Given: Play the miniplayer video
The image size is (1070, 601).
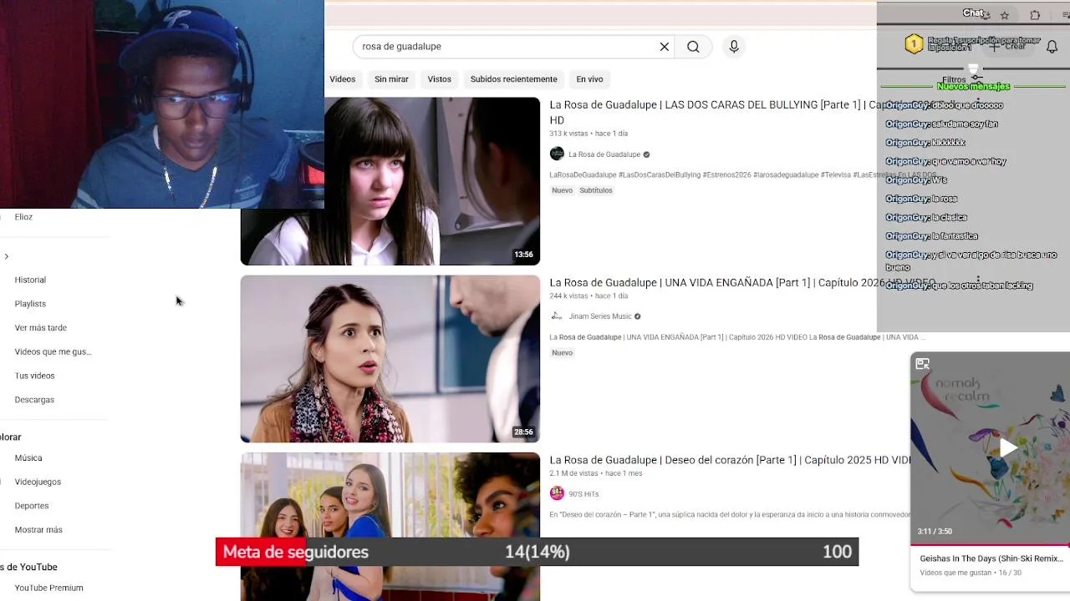Looking at the screenshot, I should 1008,448.
